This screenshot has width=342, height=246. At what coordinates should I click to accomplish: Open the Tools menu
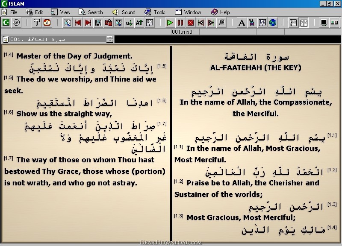[155, 12]
